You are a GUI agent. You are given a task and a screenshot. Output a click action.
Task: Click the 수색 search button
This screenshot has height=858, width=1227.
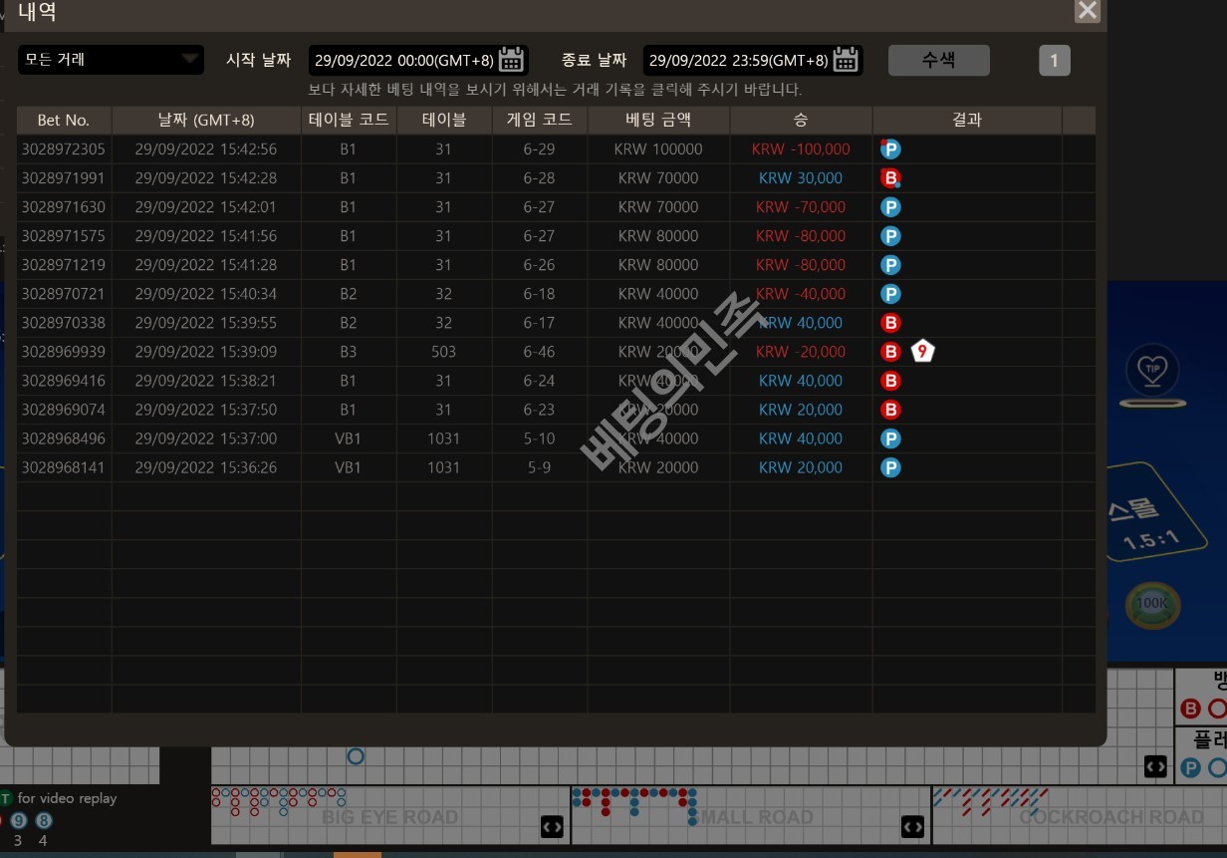point(938,60)
